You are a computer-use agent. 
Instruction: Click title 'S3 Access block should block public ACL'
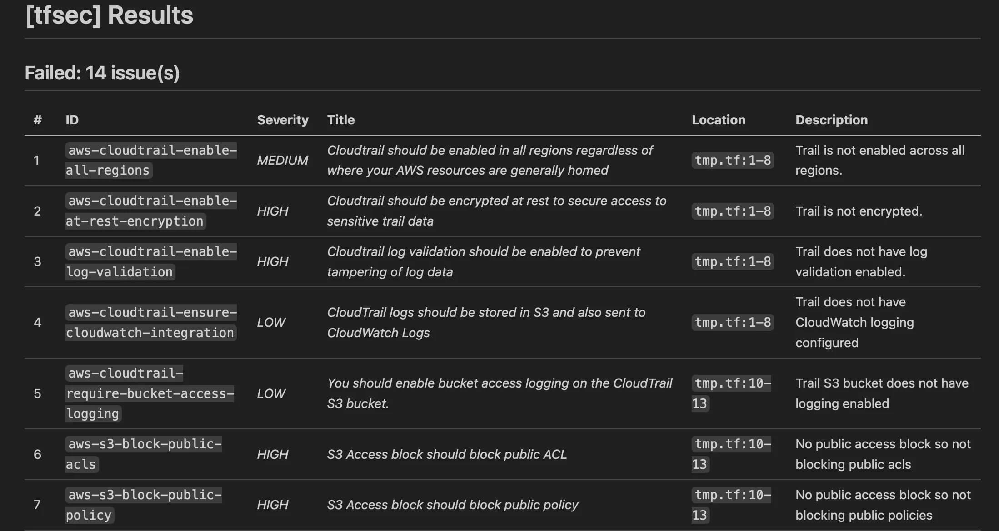click(x=447, y=454)
